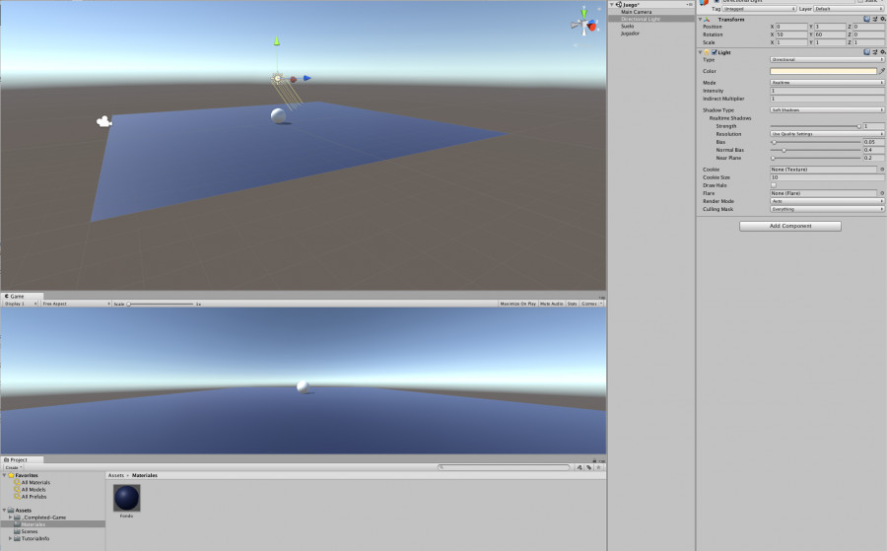Select Jugador object in Hierarchy
887x551 pixels.
coord(630,34)
